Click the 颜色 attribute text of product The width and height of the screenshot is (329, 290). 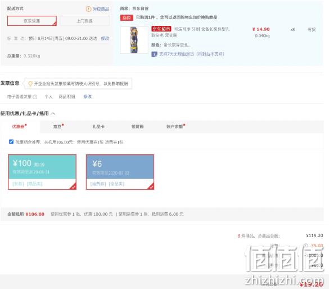[171, 44]
